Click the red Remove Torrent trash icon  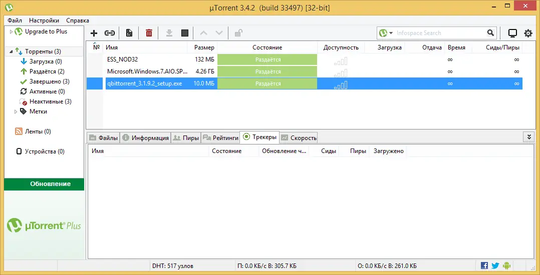[x=149, y=33]
